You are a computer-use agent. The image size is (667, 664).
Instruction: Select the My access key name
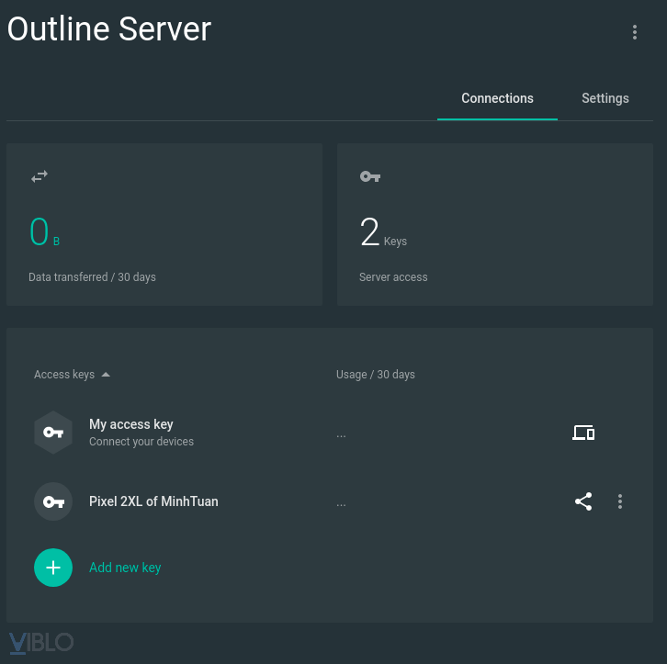[131, 424]
